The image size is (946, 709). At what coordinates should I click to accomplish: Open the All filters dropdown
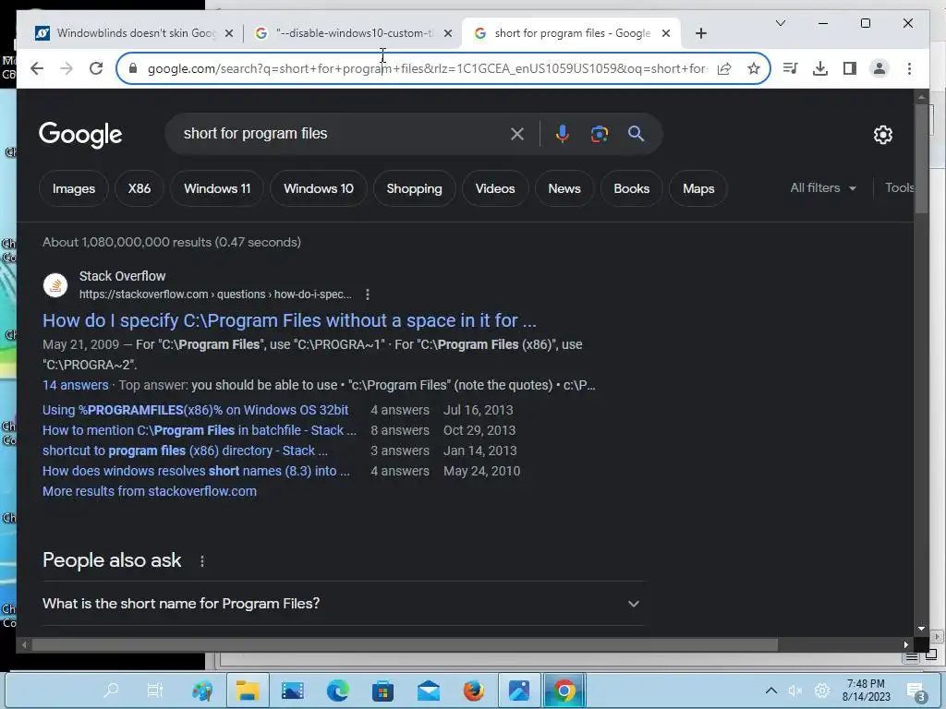coord(823,188)
